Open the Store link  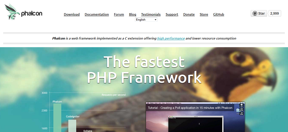coord(204,14)
